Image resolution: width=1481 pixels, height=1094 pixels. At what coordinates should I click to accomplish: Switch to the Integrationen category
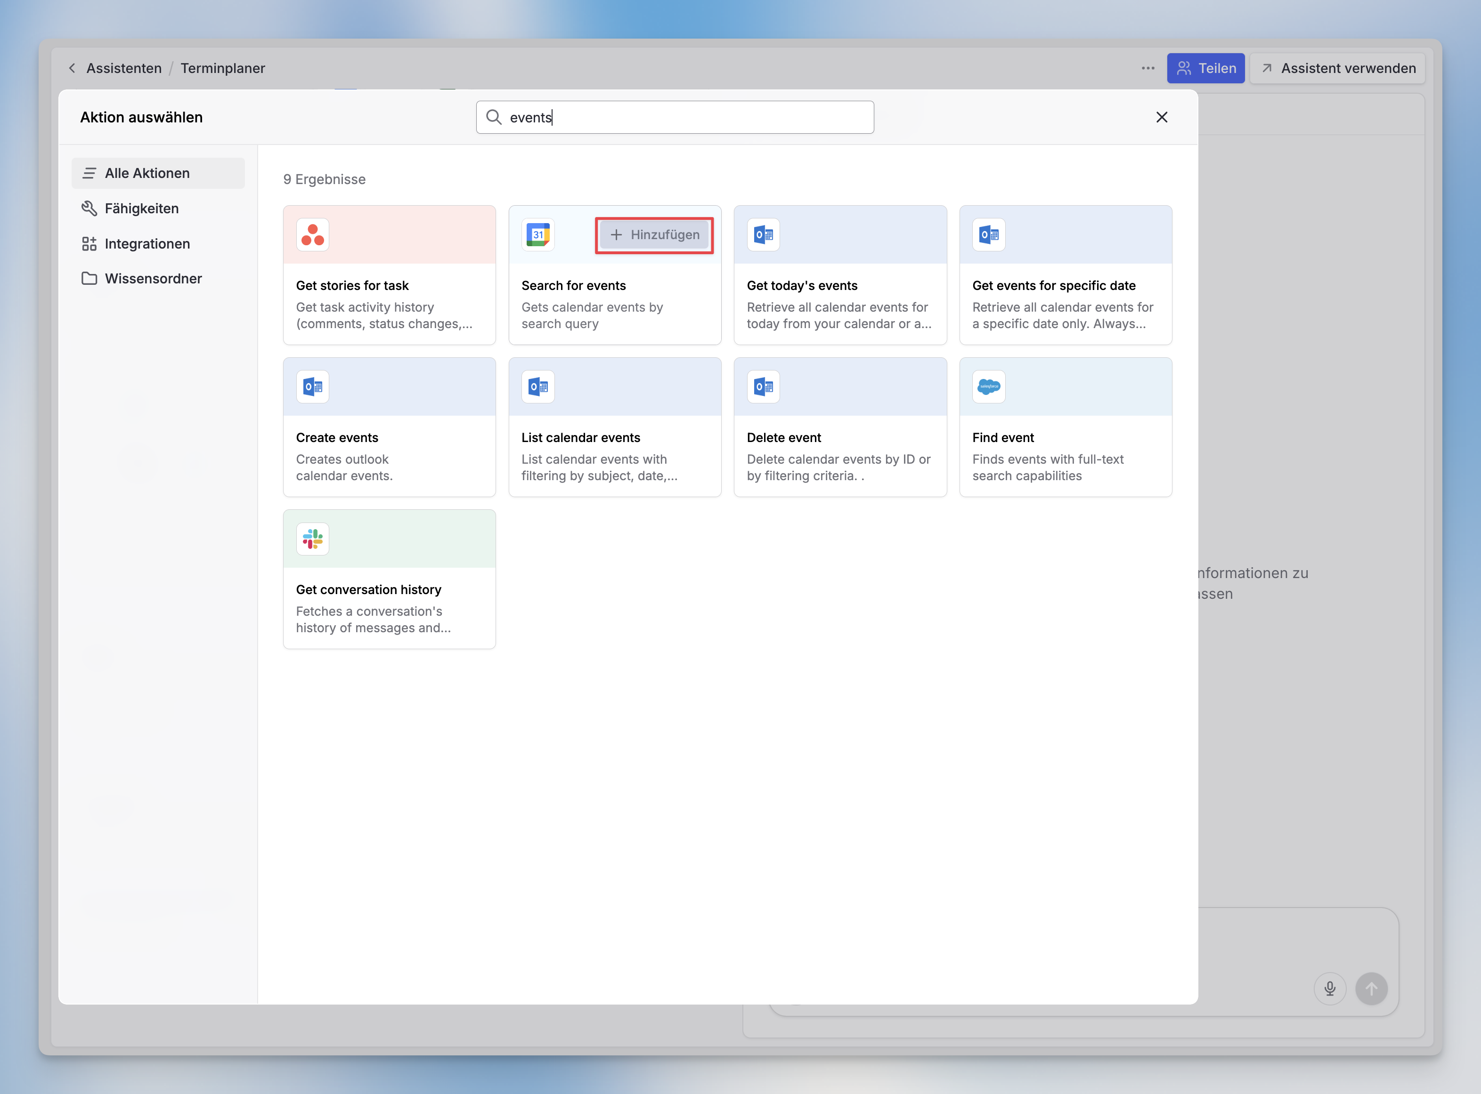tap(147, 244)
